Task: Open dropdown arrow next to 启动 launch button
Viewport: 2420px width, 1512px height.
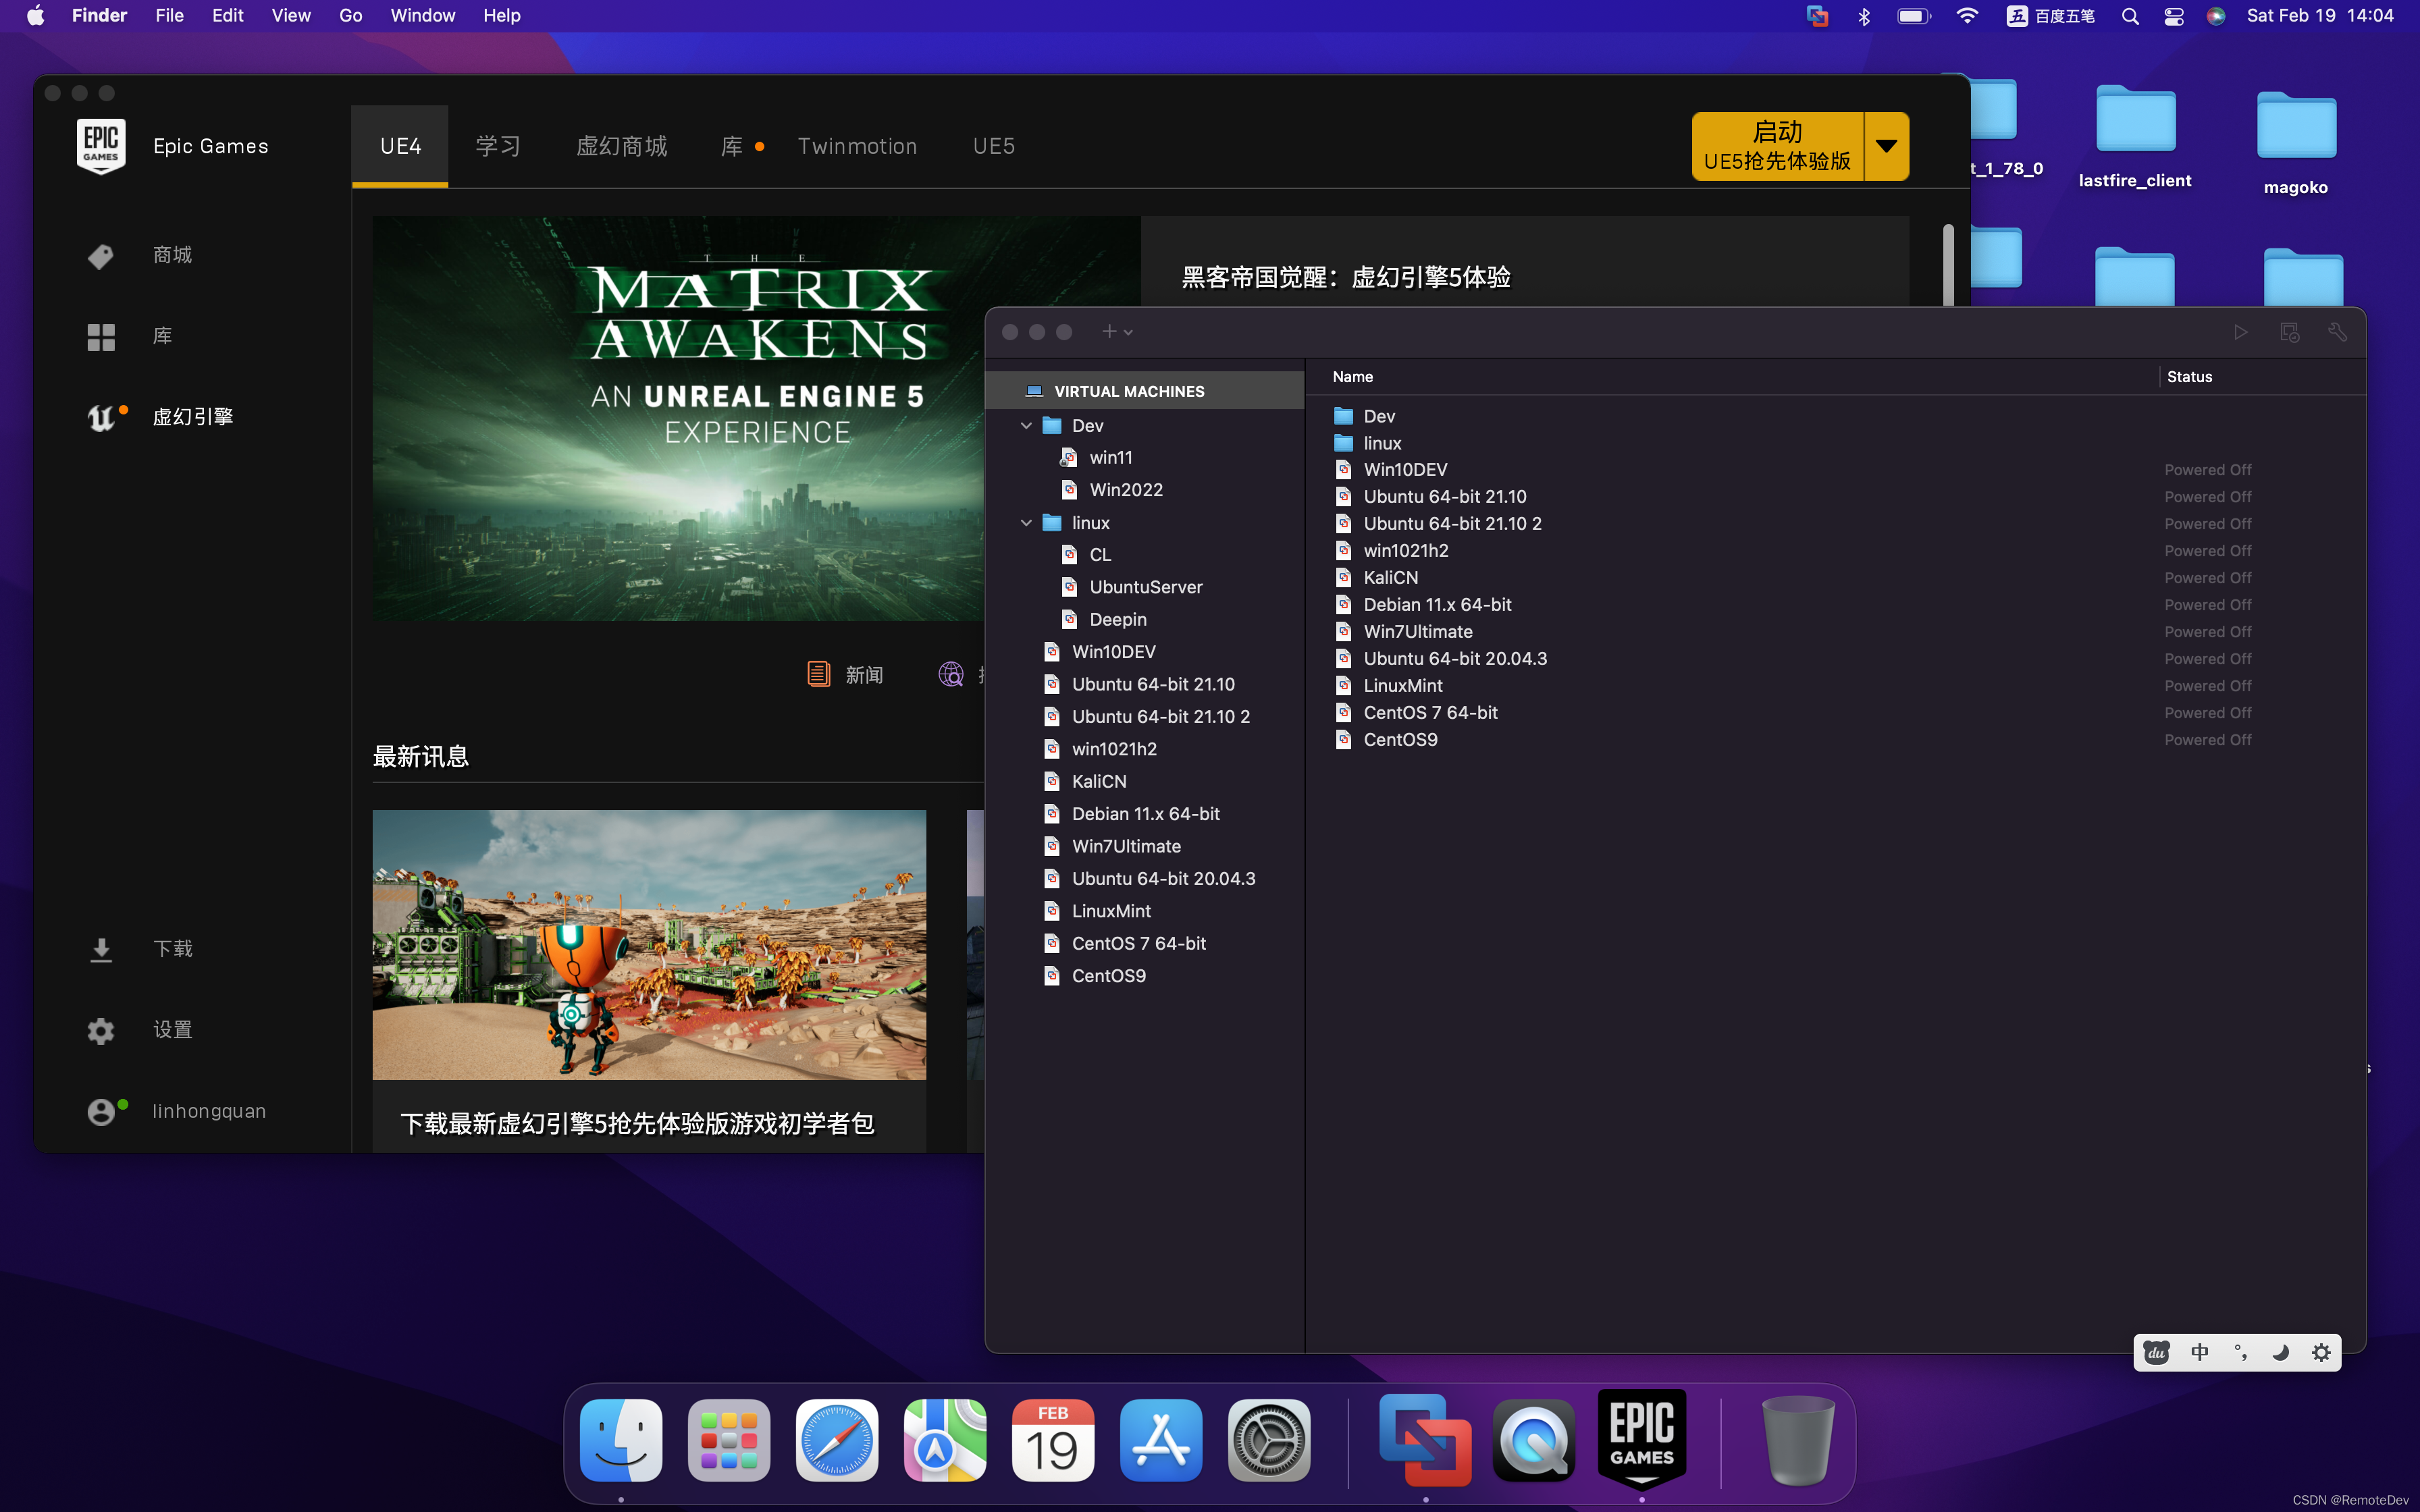Action: tap(1886, 146)
